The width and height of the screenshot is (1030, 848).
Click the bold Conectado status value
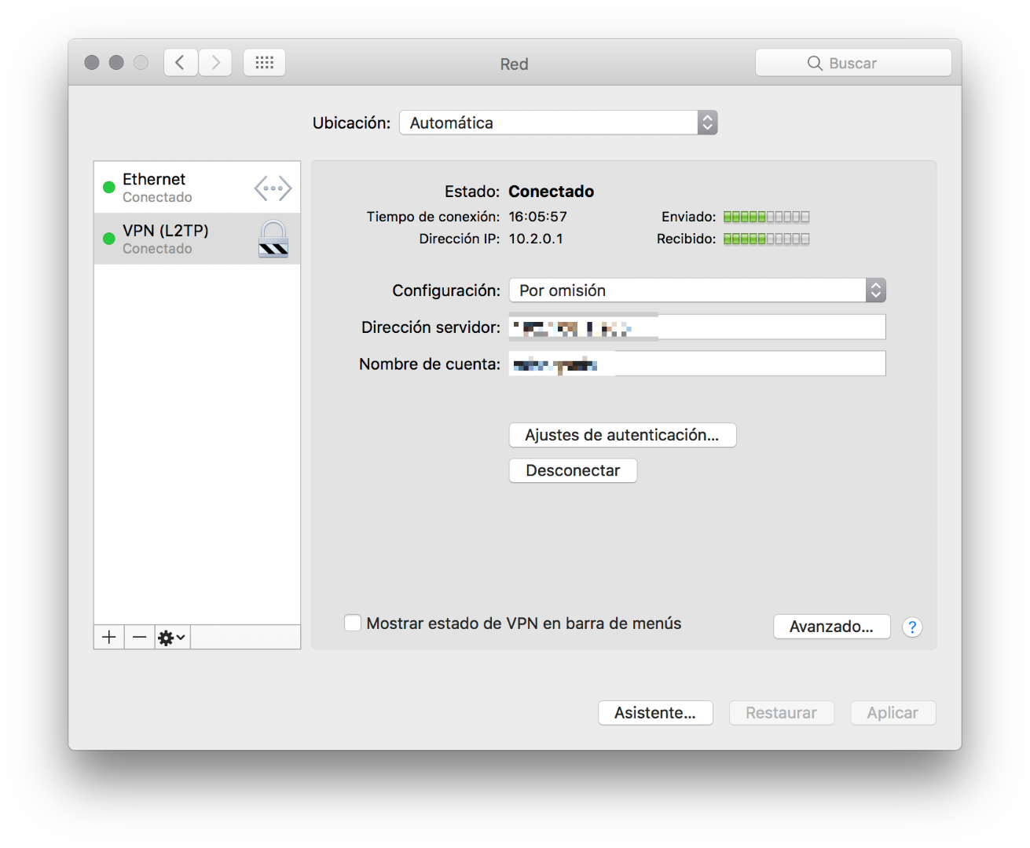tap(552, 192)
